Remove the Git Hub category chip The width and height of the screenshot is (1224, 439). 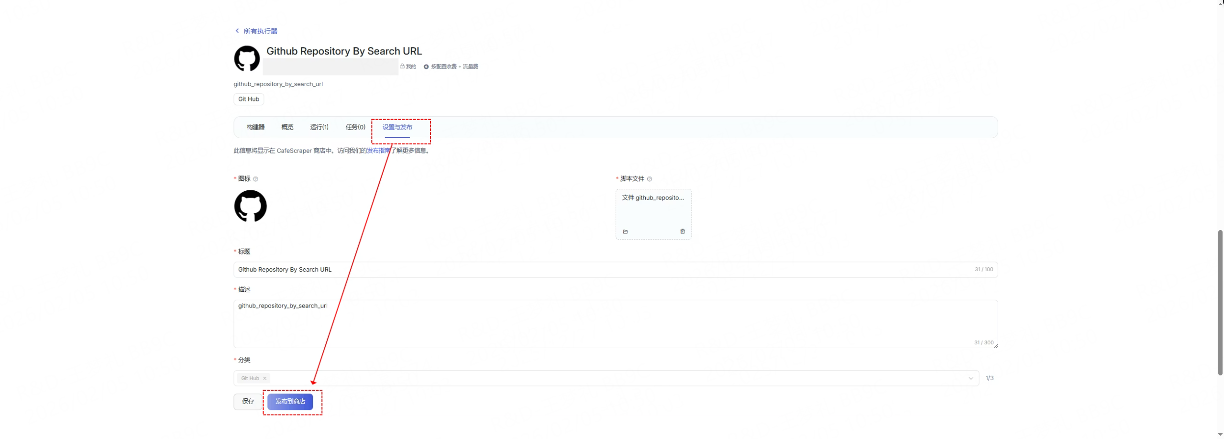[265, 379]
